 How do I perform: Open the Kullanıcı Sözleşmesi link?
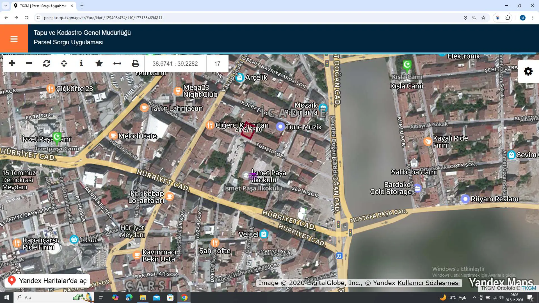click(x=429, y=283)
